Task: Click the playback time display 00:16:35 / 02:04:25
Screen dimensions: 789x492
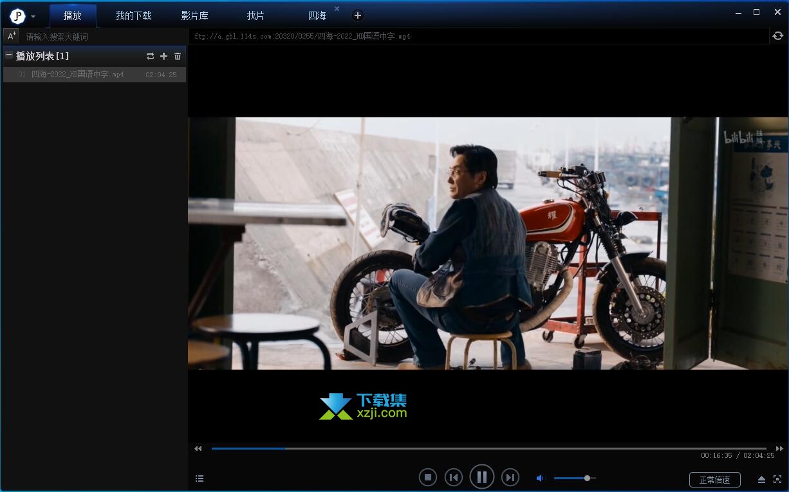Action: (x=738, y=456)
